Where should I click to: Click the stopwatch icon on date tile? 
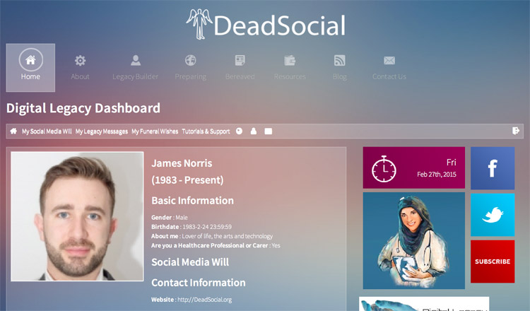tap(384, 169)
